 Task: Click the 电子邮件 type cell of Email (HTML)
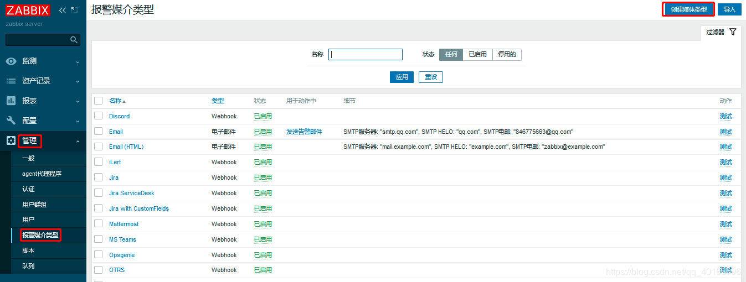(x=224, y=147)
